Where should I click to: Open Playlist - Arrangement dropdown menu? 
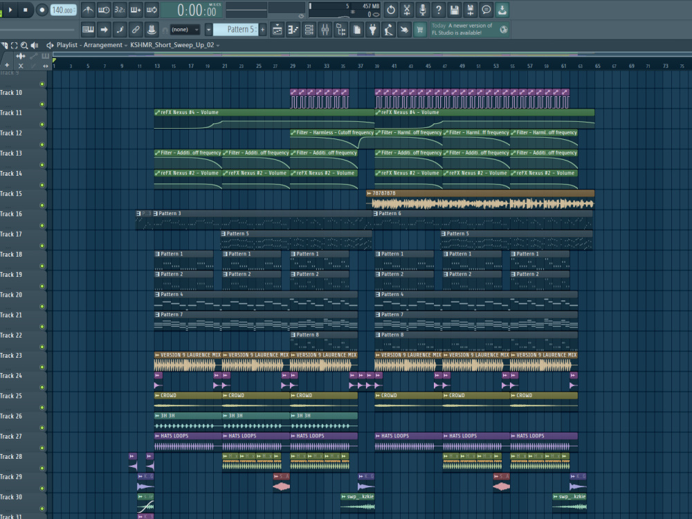(x=92, y=45)
